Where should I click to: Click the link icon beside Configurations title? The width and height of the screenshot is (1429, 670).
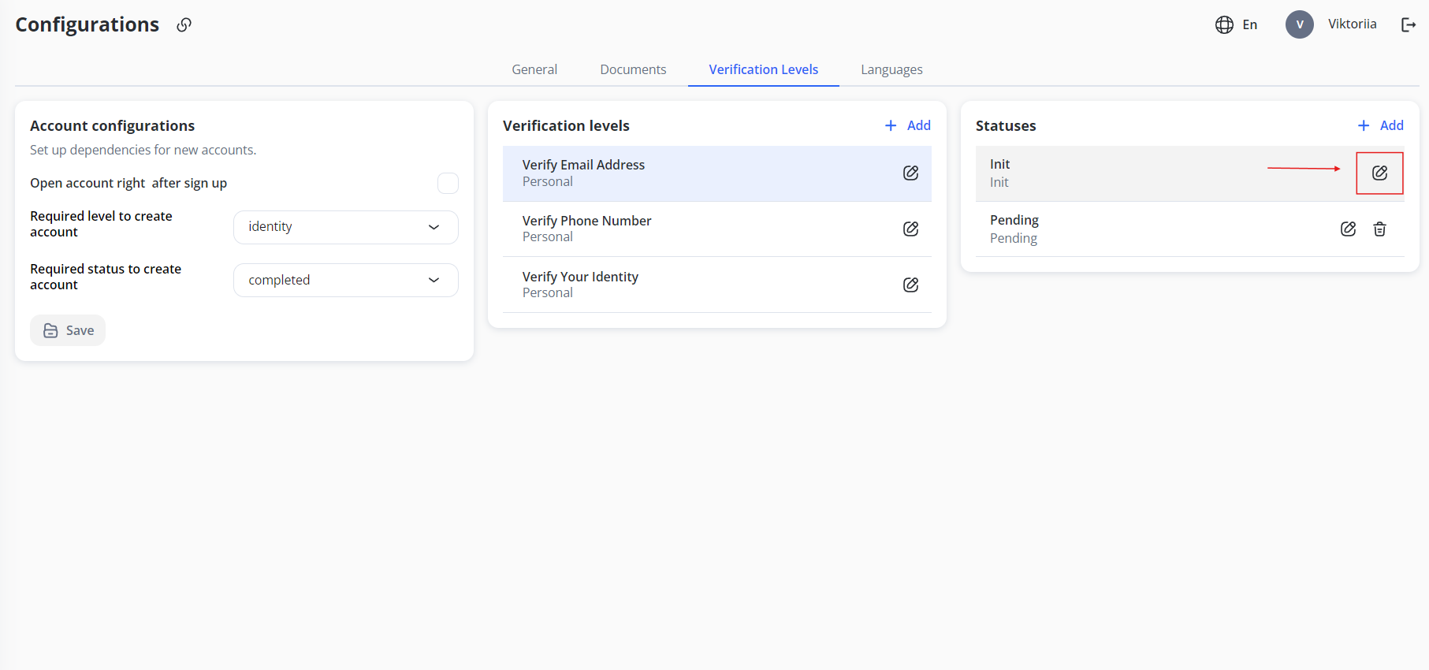pos(184,24)
